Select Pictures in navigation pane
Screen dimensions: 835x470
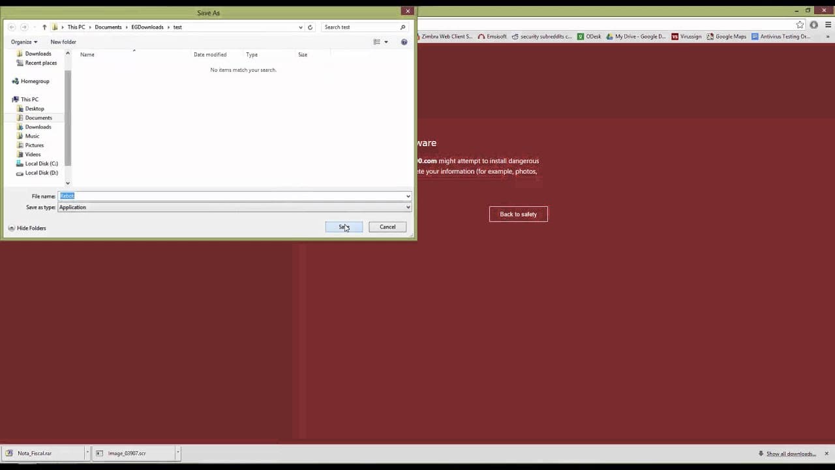point(35,145)
